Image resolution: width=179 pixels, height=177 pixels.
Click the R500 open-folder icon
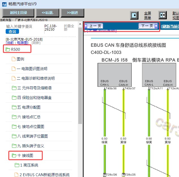(8, 49)
